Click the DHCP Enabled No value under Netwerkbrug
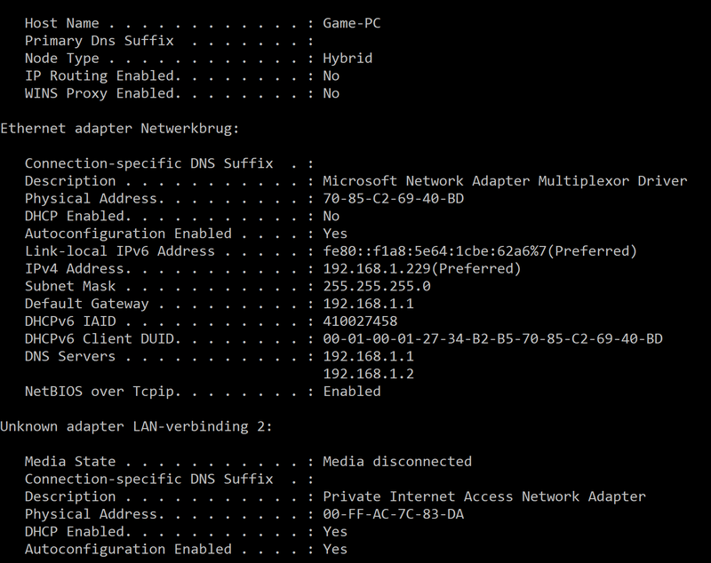The image size is (711, 563). 331,216
